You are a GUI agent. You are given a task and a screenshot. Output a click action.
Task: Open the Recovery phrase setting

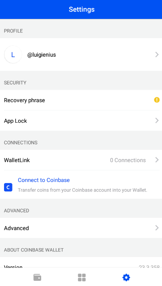(x=81, y=100)
